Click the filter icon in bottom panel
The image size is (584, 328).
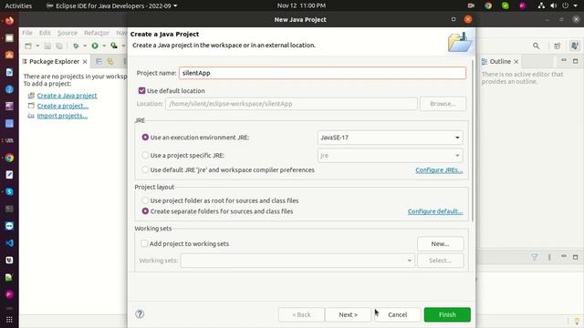(x=535, y=257)
